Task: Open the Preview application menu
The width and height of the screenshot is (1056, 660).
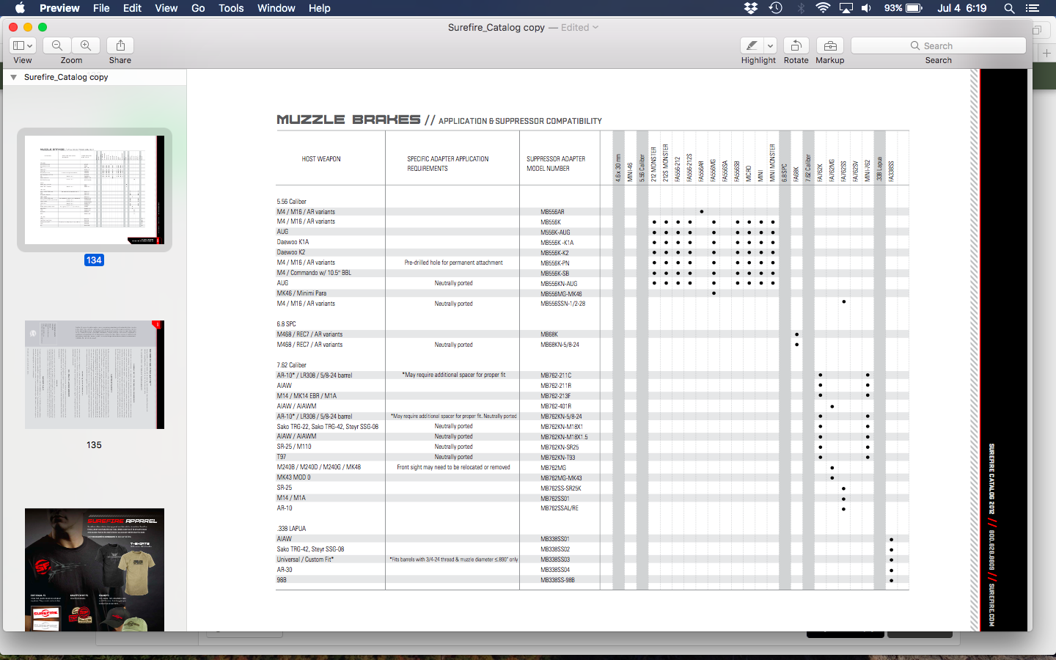Action: tap(59, 8)
